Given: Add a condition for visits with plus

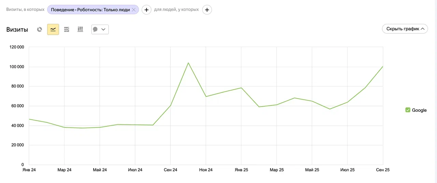Looking at the screenshot, I should click(x=146, y=10).
